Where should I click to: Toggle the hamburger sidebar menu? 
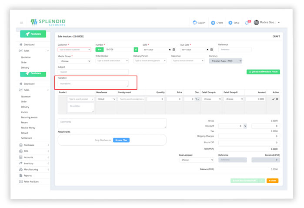click(x=21, y=22)
